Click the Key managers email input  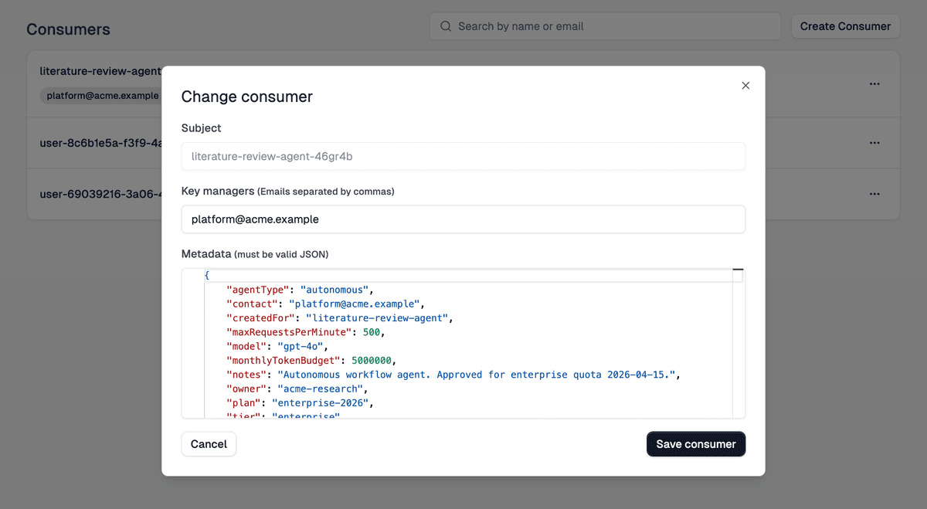pyautogui.click(x=463, y=219)
